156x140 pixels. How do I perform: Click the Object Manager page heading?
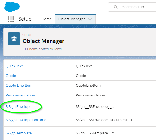click(43, 41)
